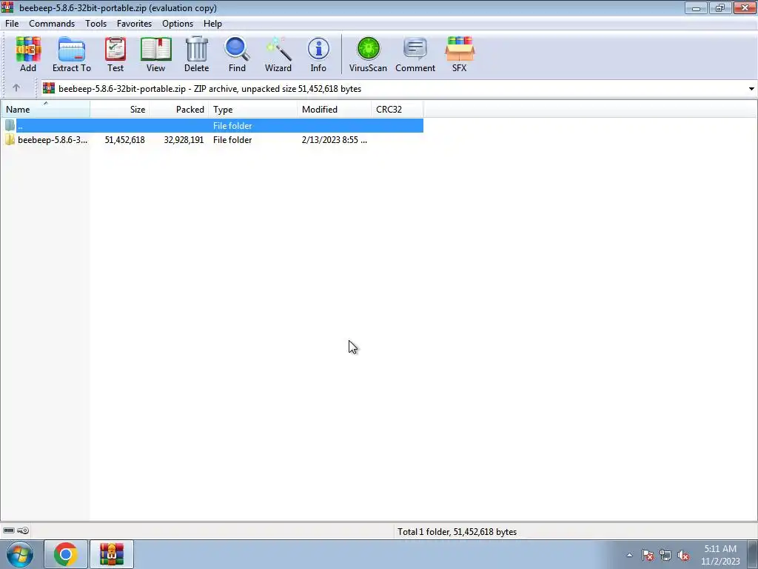
Task: Click the muted volume tray icon
Action: coord(683,555)
